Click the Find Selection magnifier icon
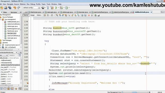The width and height of the screenshot is (165, 93). point(57,15)
